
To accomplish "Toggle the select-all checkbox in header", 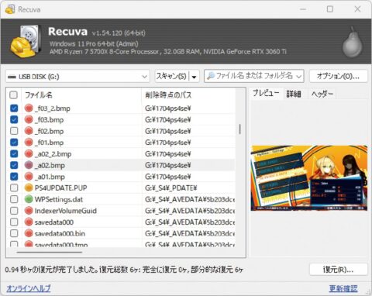I will click(14, 95).
